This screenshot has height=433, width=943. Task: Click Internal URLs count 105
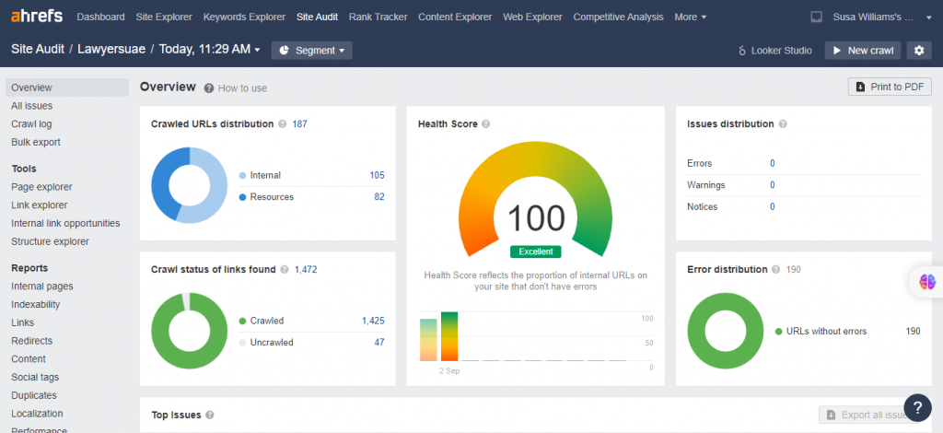pyautogui.click(x=377, y=175)
